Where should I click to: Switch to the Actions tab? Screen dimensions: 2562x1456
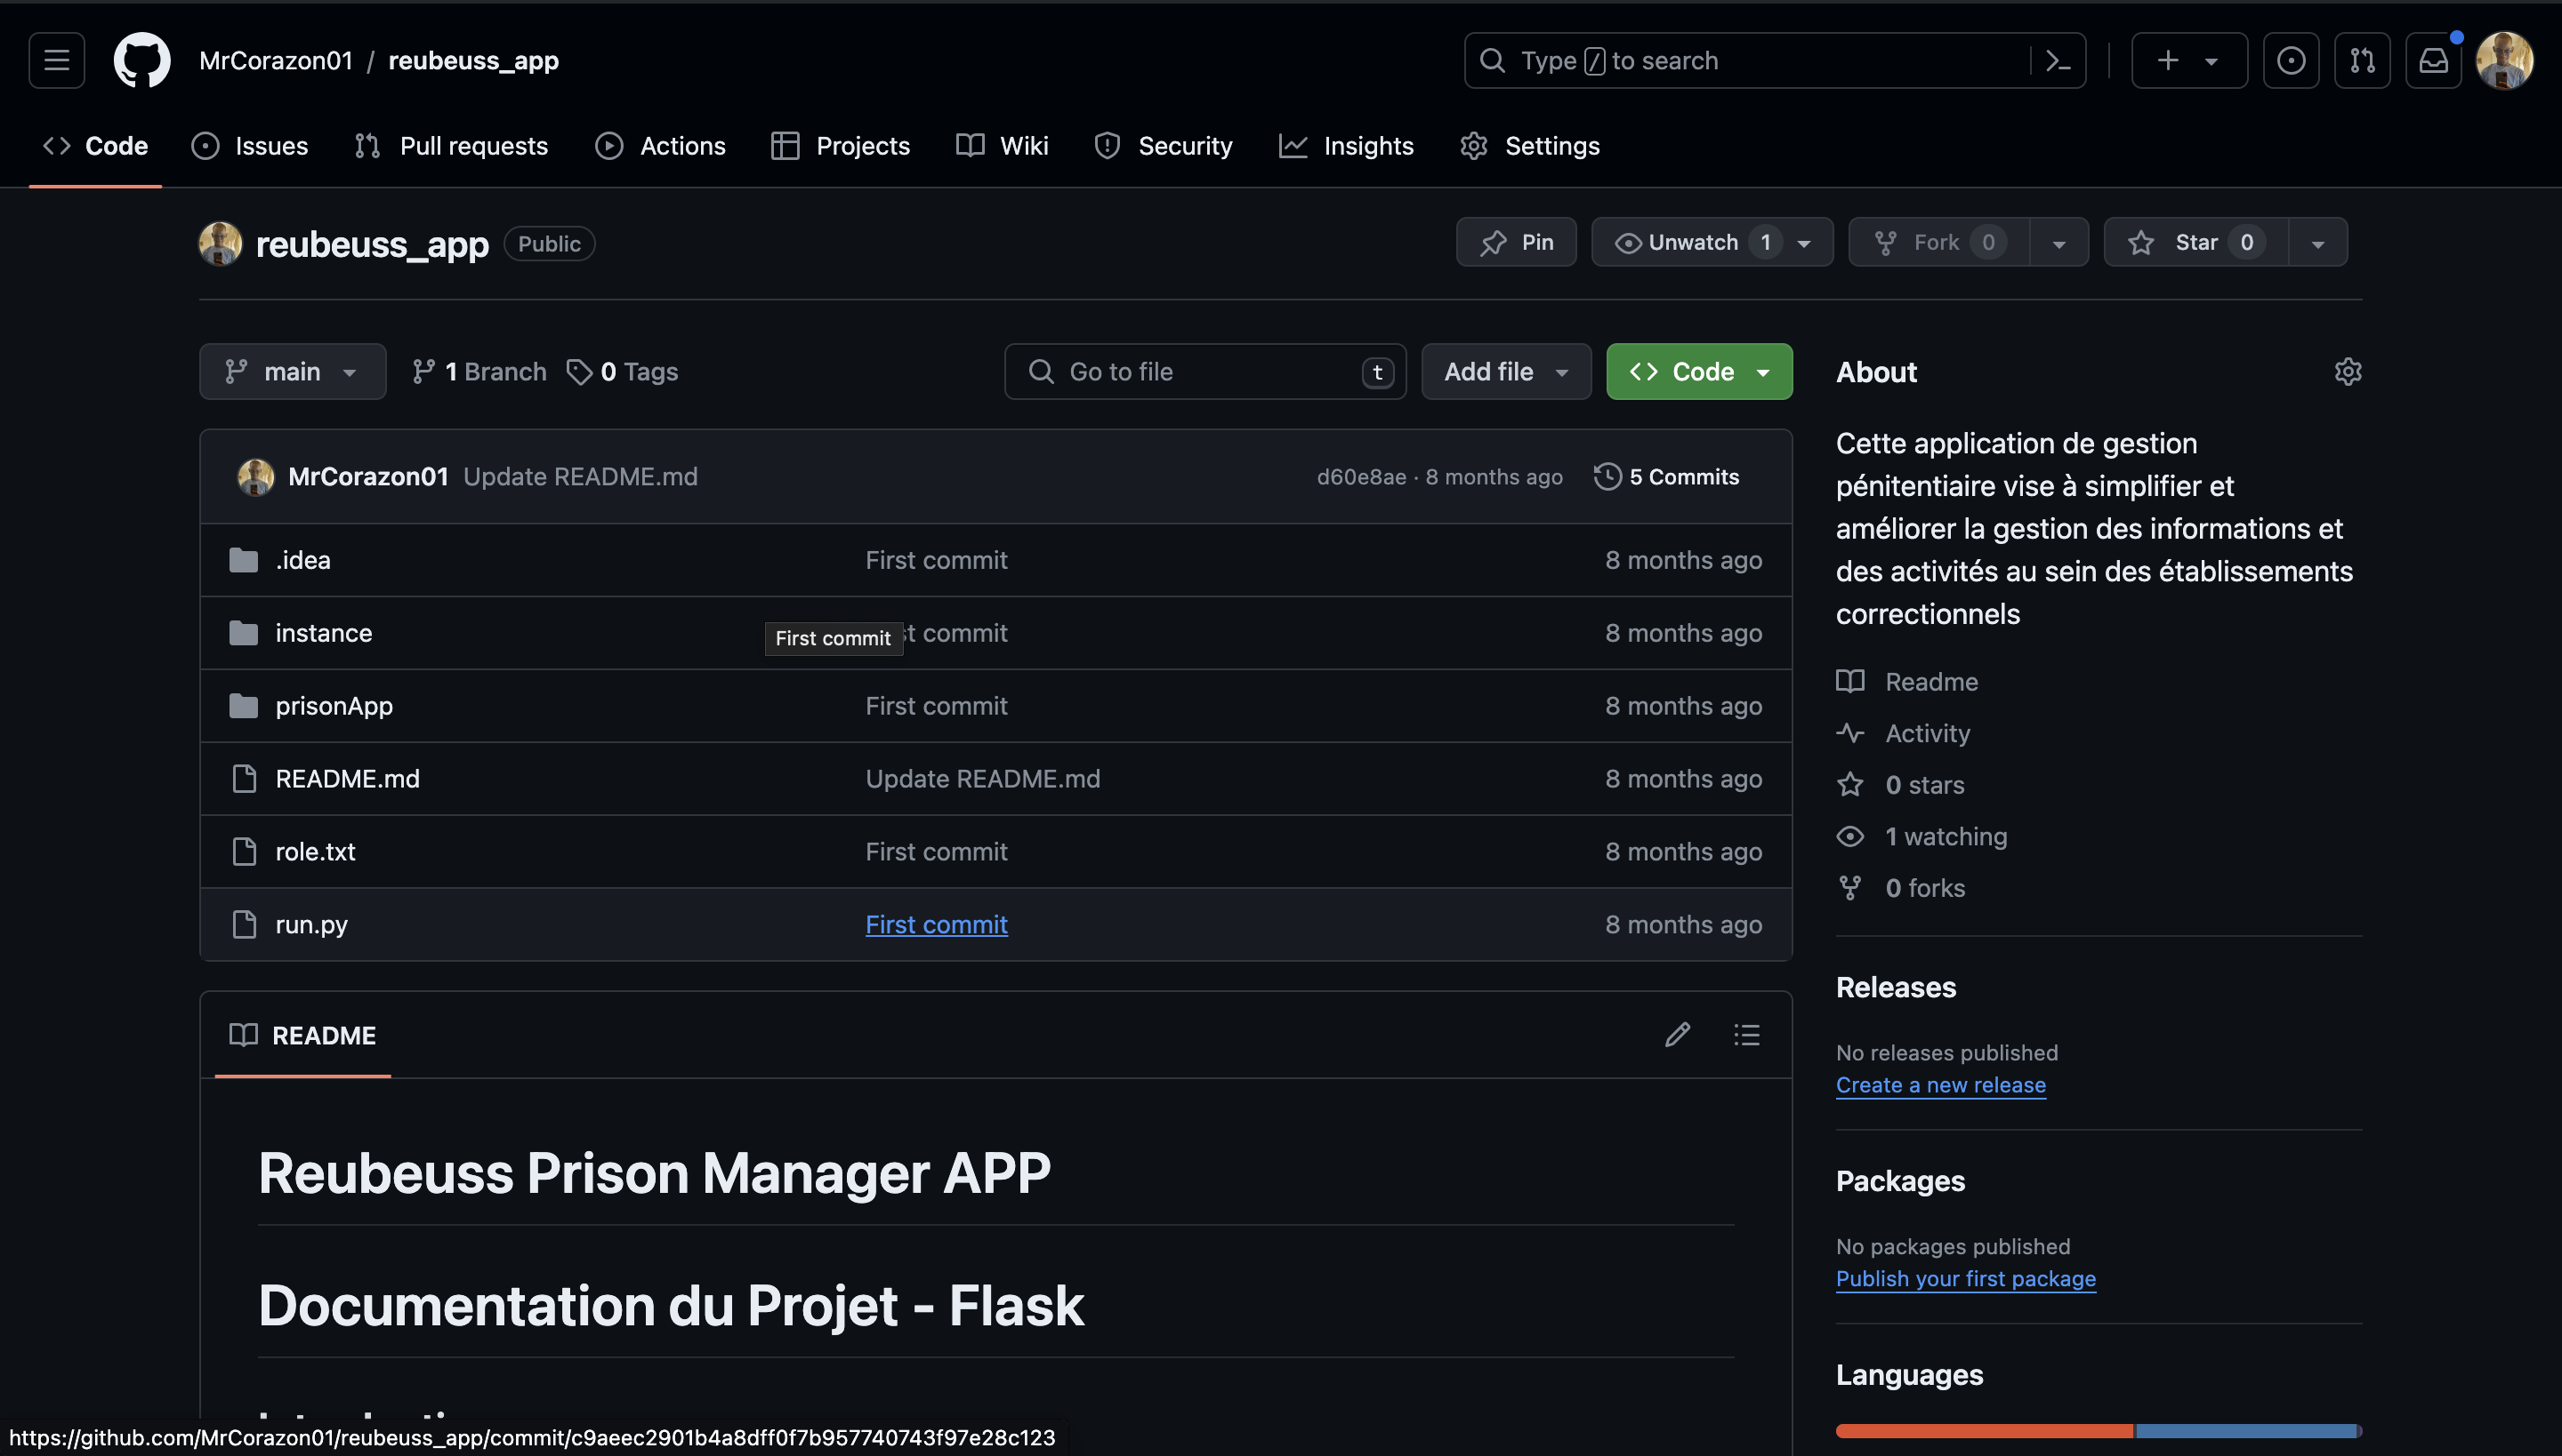(660, 146)
